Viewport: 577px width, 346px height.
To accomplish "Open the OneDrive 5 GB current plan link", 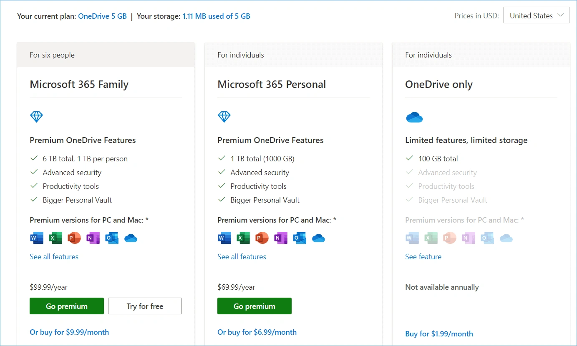I will (102, 16).
